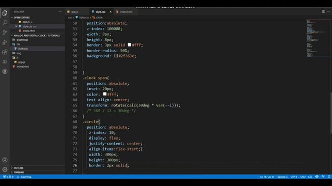Open editor more actions ellipsis at top right
Viewport: 332px width, 186px height.
[x=329, y=11]
